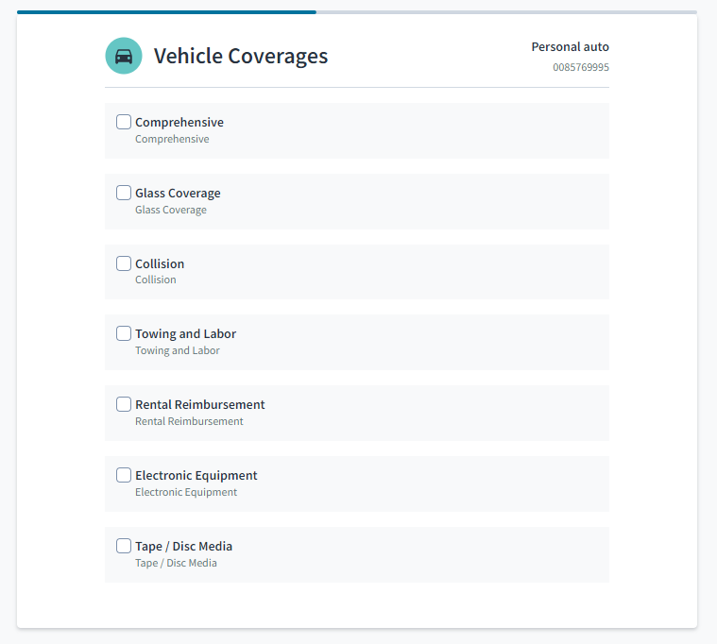Click the gray Glass Coverage description text
717x644 pixels.
(171, 210)
